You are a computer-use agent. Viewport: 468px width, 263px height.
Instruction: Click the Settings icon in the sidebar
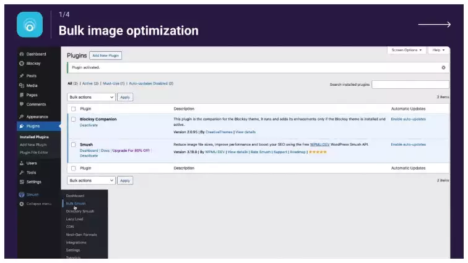[x=22, y=182]
